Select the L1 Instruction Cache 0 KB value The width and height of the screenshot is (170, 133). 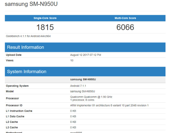pyautogui.click(x=73, y=111)
